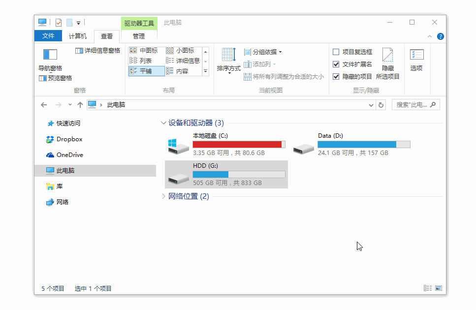This screenshot has height=310, width=476.
Task: Switch to the 计算机 ribbon tab
Action: [x=79, y=36]
